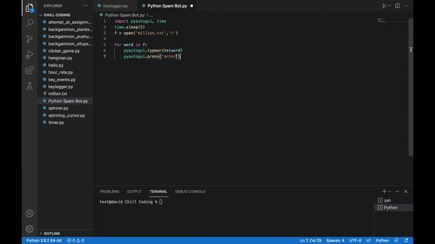Maximize panel with the up chevron
Viewport: 435px width, 244px height.
point(397,191)
